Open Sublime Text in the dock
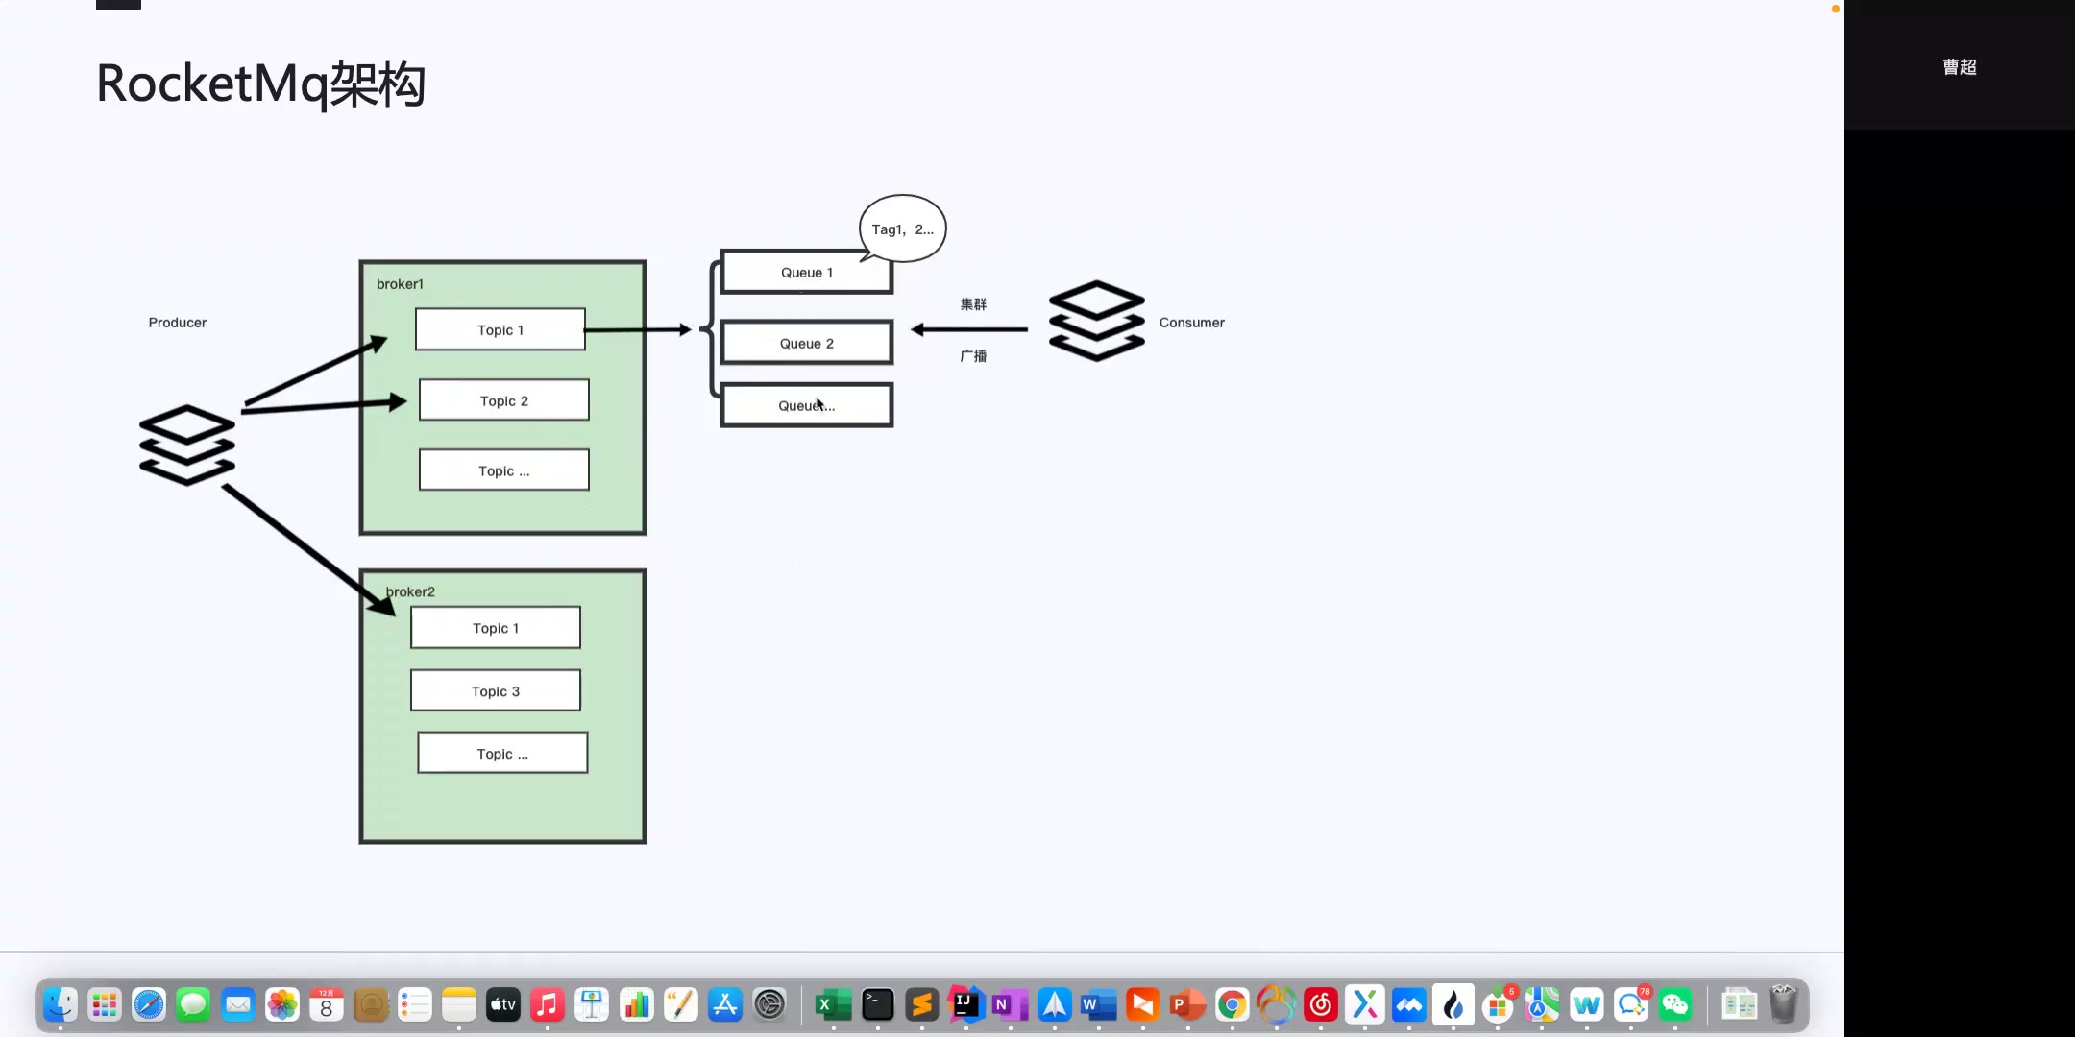Screen dimensions: 2075x1037 point(922,1005)
